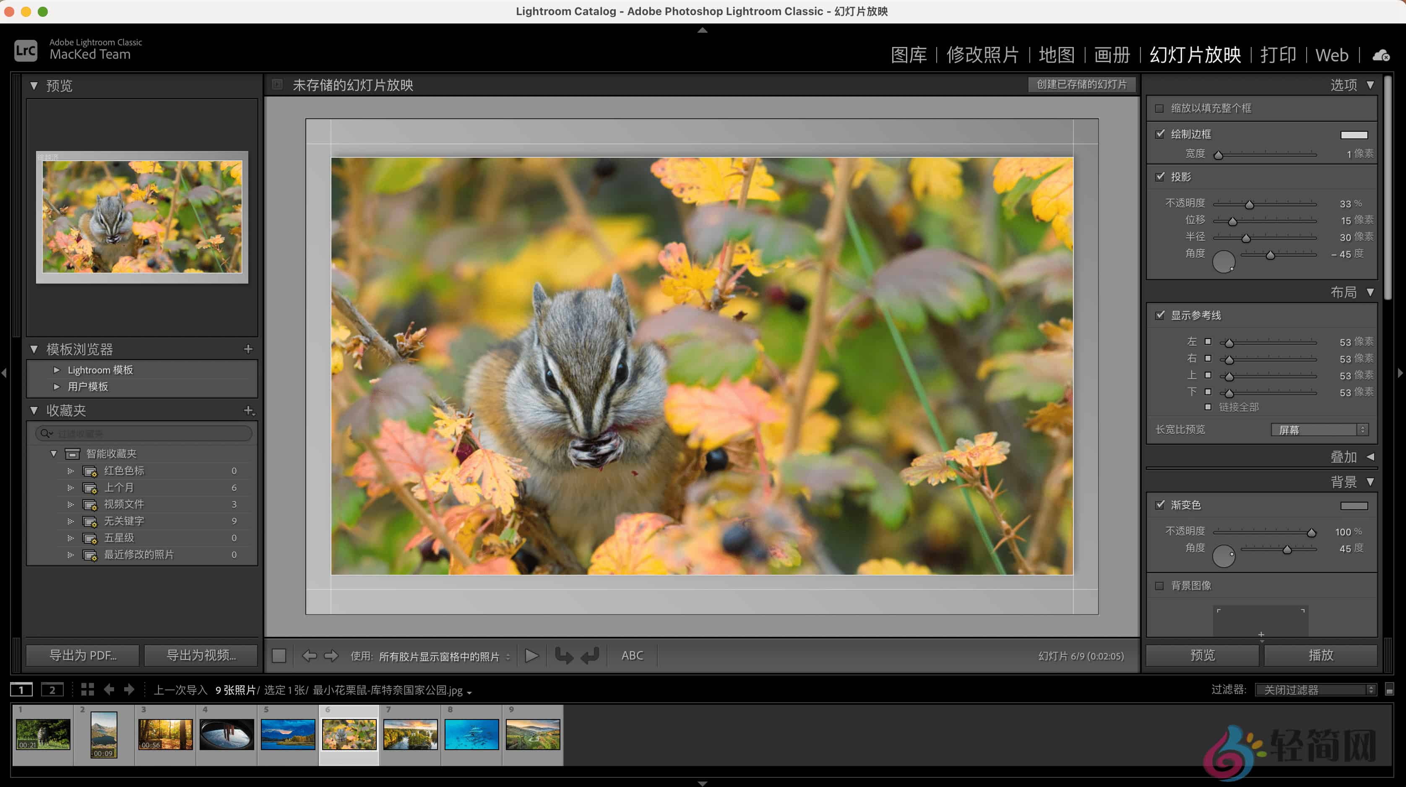This screenshot has height=787, width=1406.
Task: Enable the 缩放以填充整个框 checkbox
Action: coord(1160,108)
